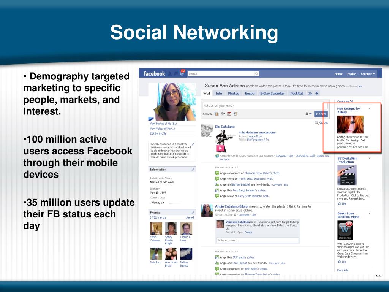Click the facebook logo
The image size is (389, 292).
[154, 74]
